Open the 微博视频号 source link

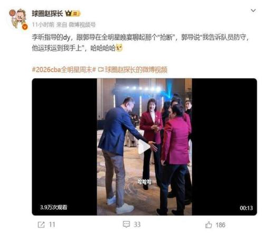click(82, 25)
